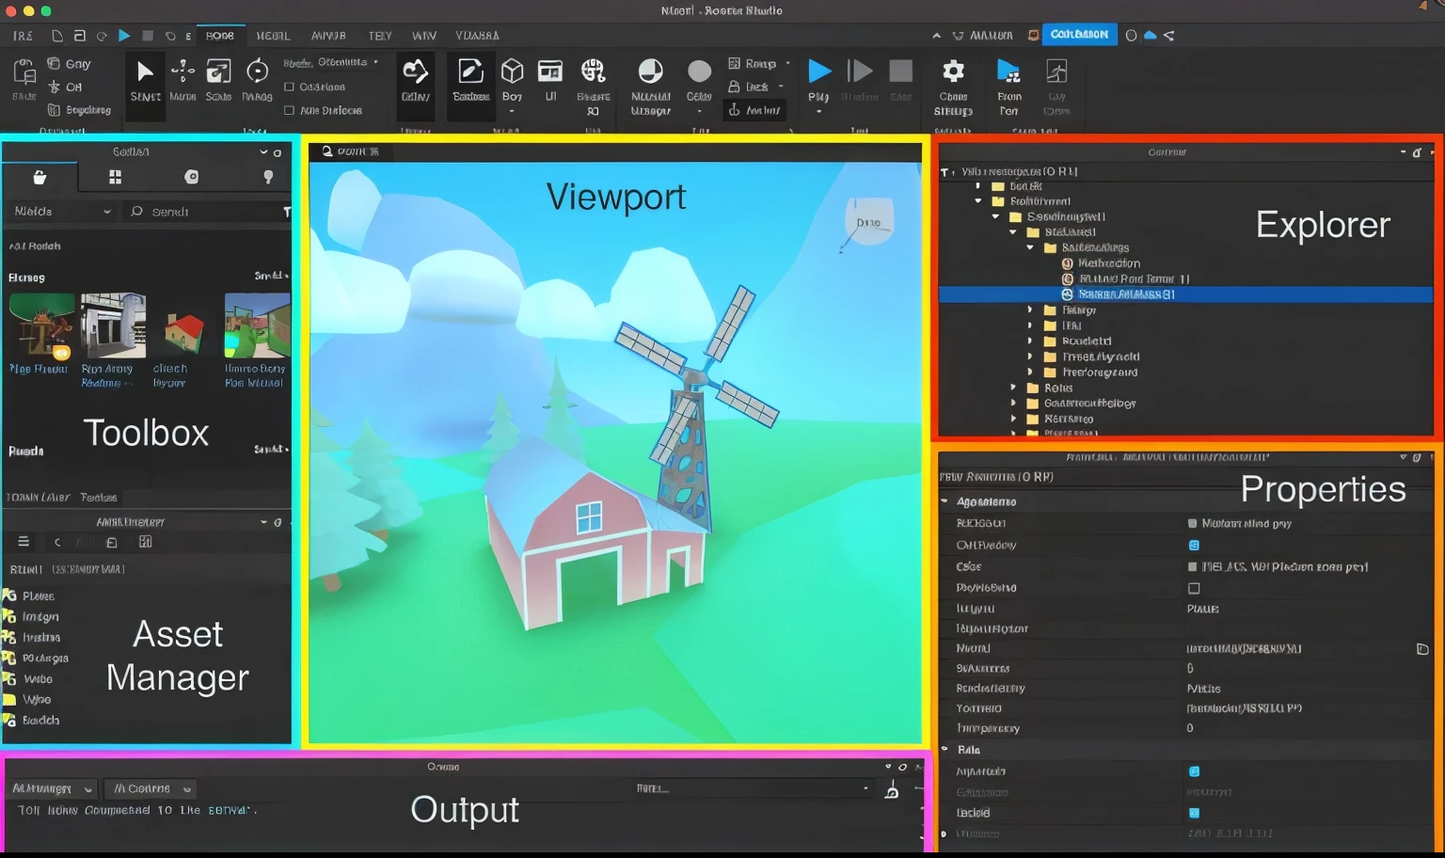Click the Output panel clear broom icon
1445x858 pixels.
[x=891, y=790]
